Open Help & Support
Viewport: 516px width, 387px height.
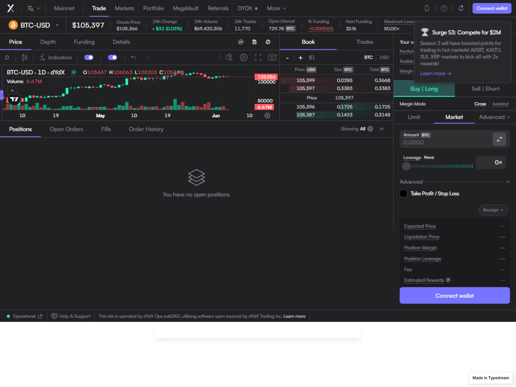tap(71, 316)
